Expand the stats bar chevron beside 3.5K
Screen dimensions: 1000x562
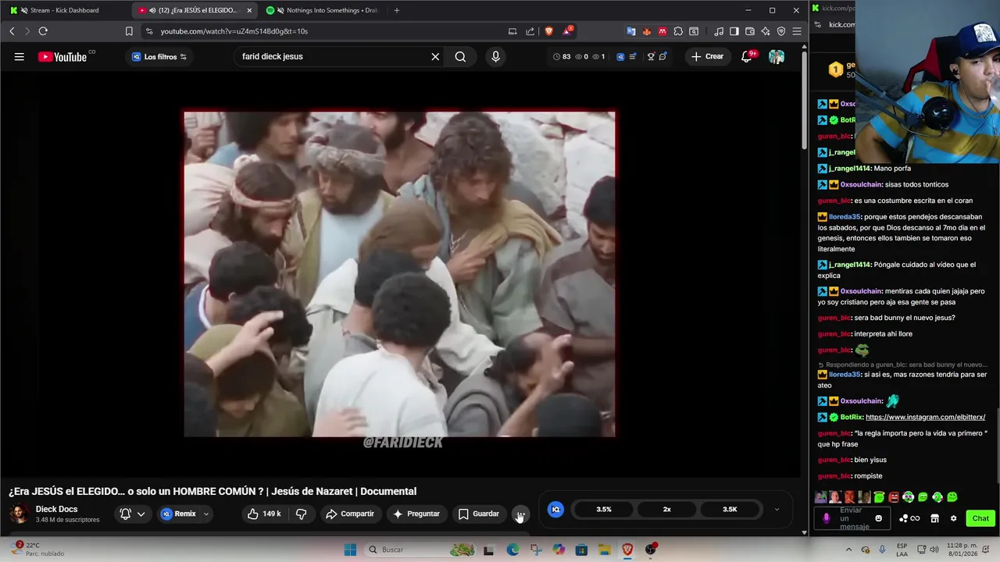pyautogui.click(x=777, y=509)
